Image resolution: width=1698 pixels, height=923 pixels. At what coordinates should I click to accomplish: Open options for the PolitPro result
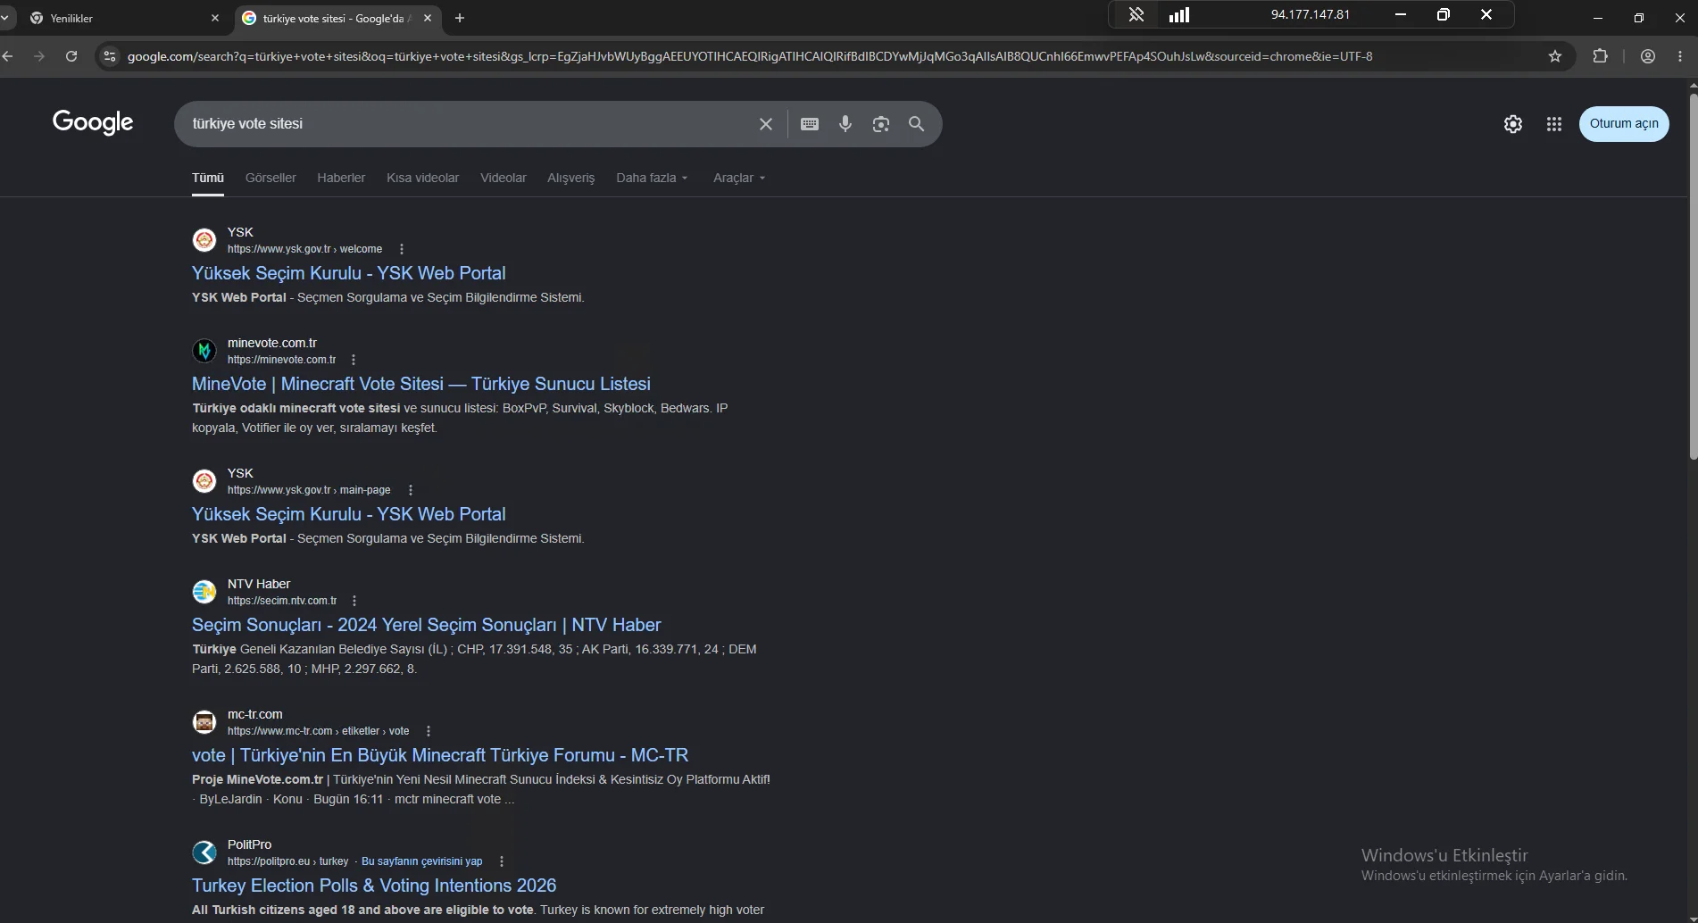pos(502,861)
